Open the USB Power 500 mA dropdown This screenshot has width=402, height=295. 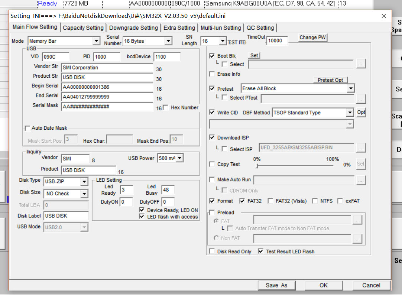pyautogui.click(x=180, y=158)
